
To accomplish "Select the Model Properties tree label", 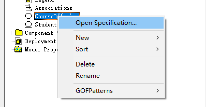I will [41, 49].
